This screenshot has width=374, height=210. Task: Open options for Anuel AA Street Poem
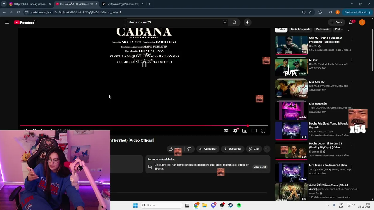tap(352, 186)
